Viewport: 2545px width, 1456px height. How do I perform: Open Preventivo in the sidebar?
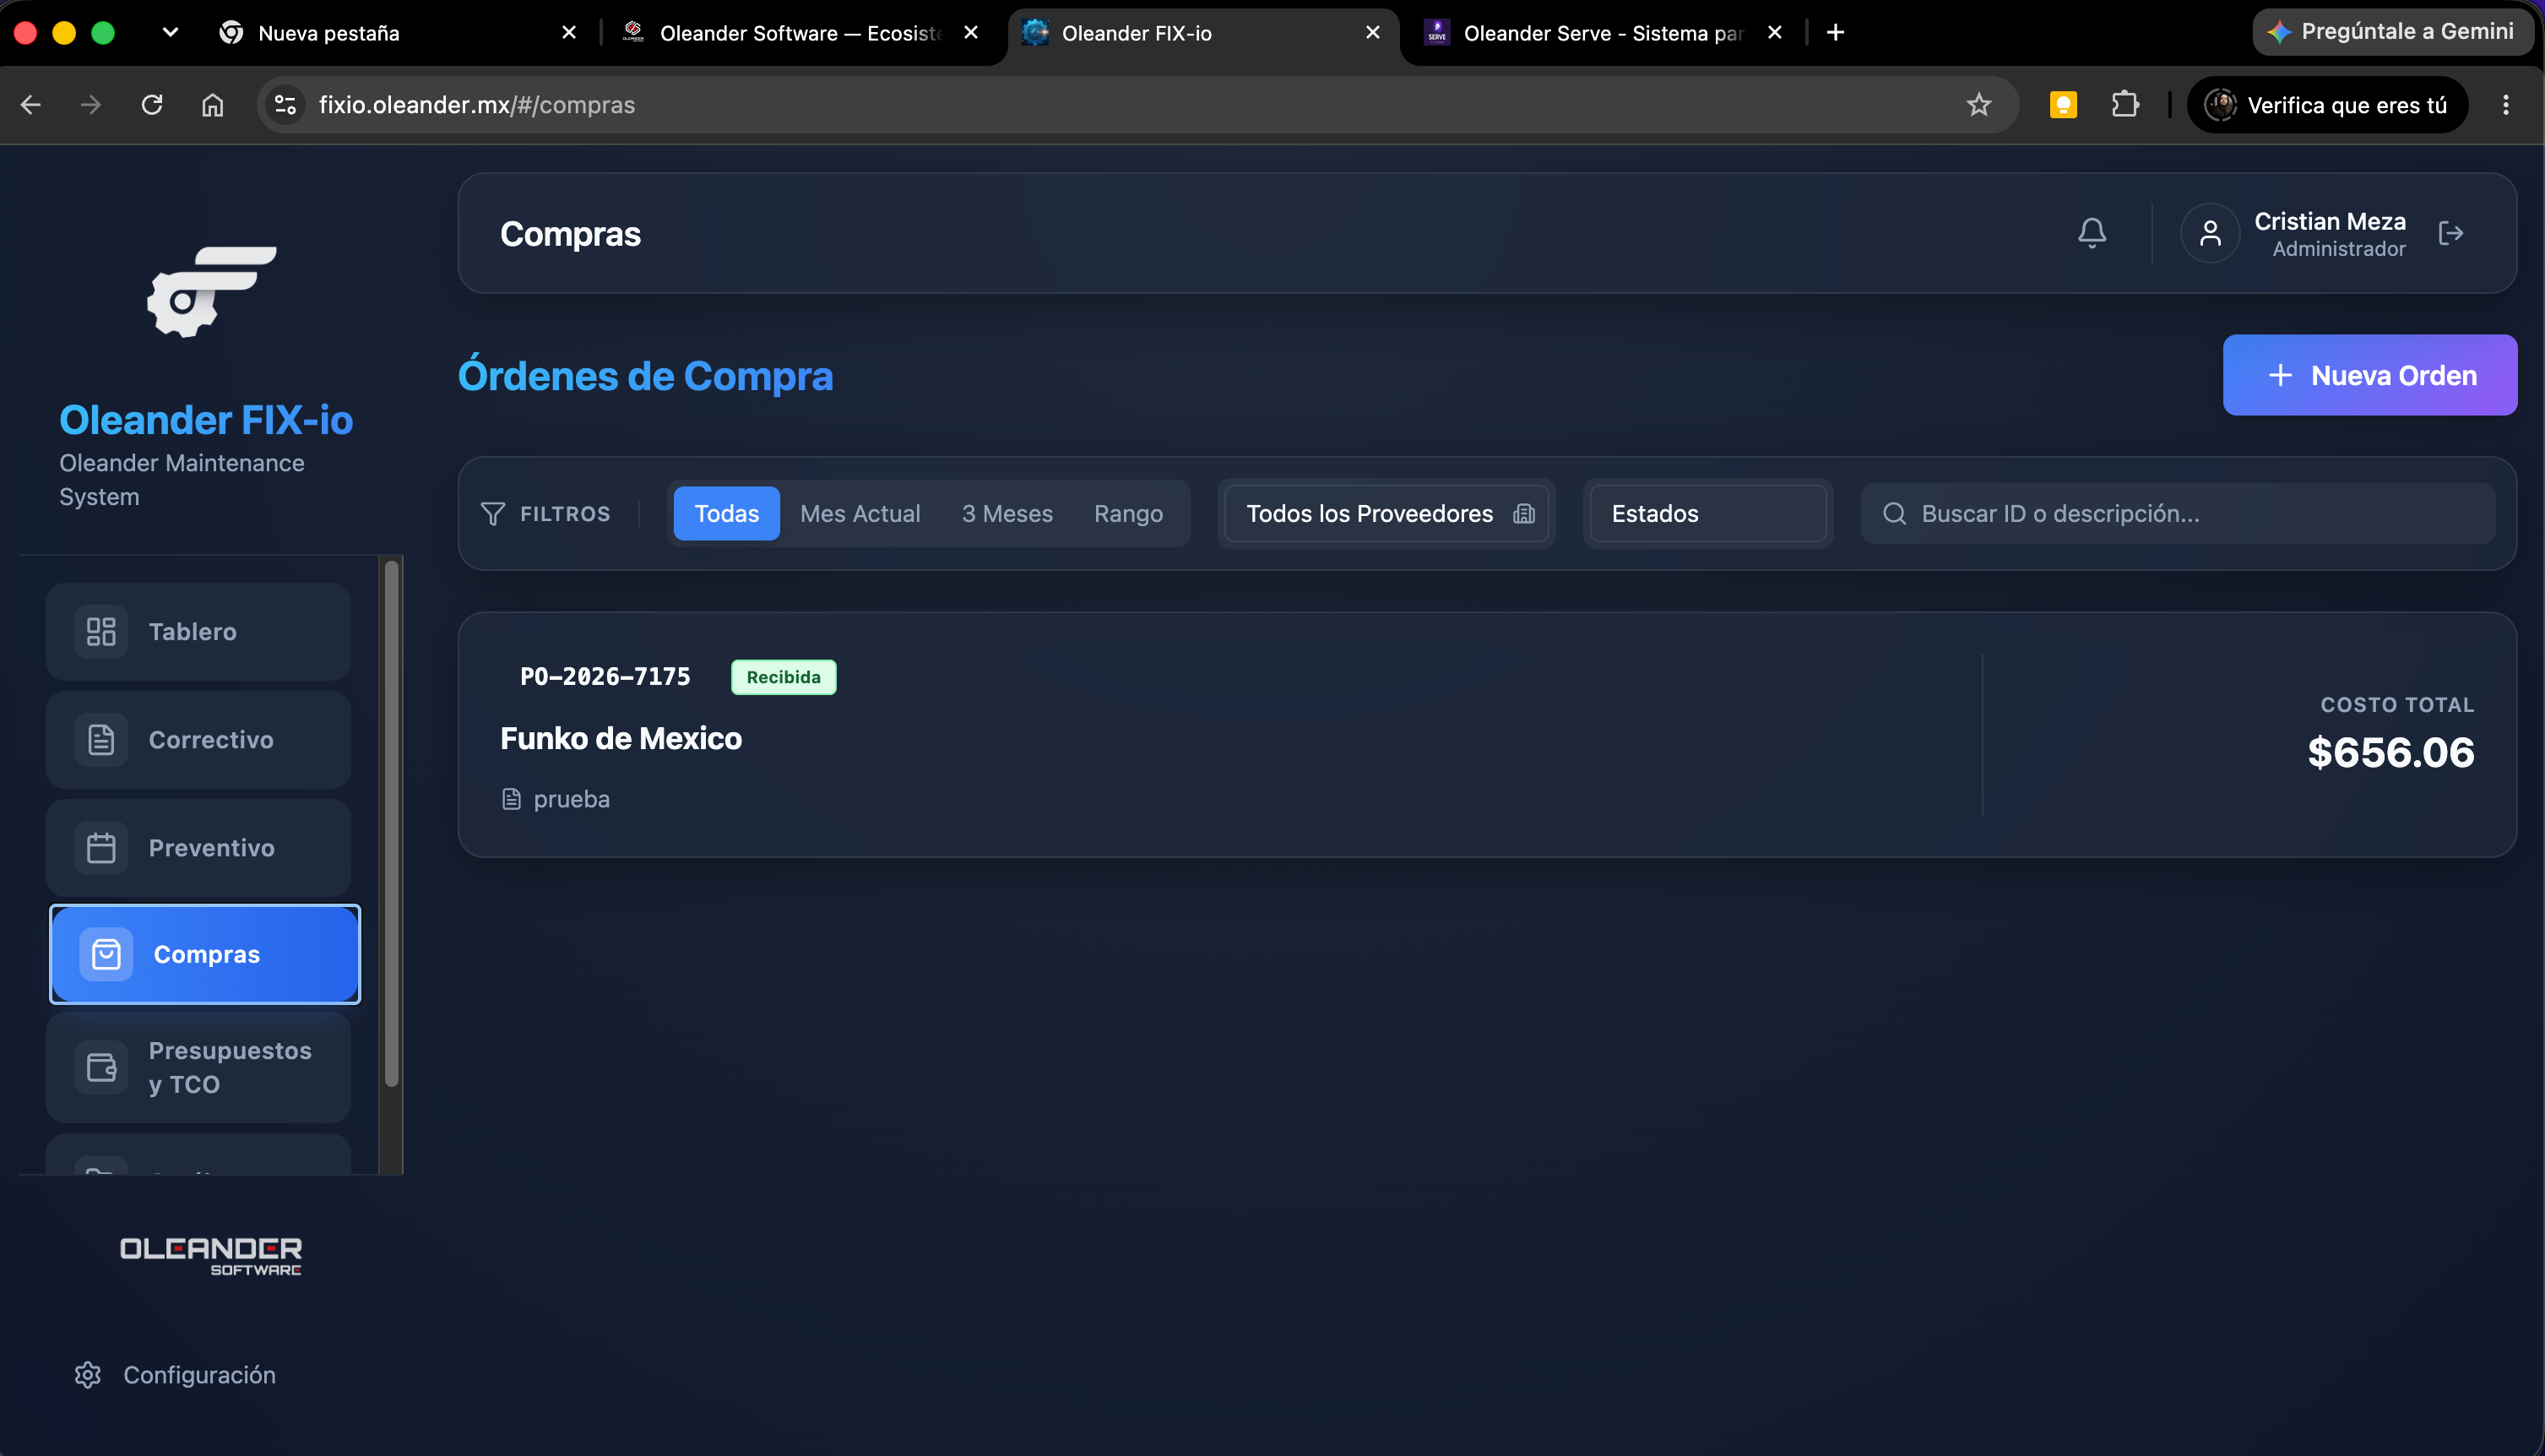(x=198, y=847)
